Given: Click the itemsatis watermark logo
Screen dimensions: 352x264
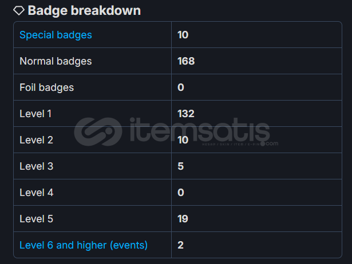Looking at the screenshot, I should pos(176,132).
